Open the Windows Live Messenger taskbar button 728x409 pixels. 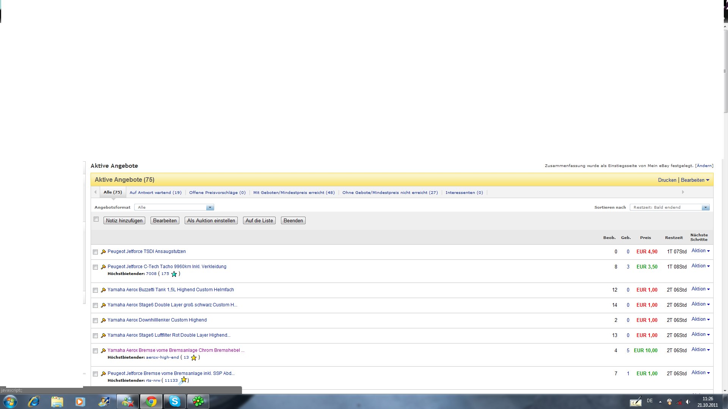pyautogui.click(x=127, y=401)
